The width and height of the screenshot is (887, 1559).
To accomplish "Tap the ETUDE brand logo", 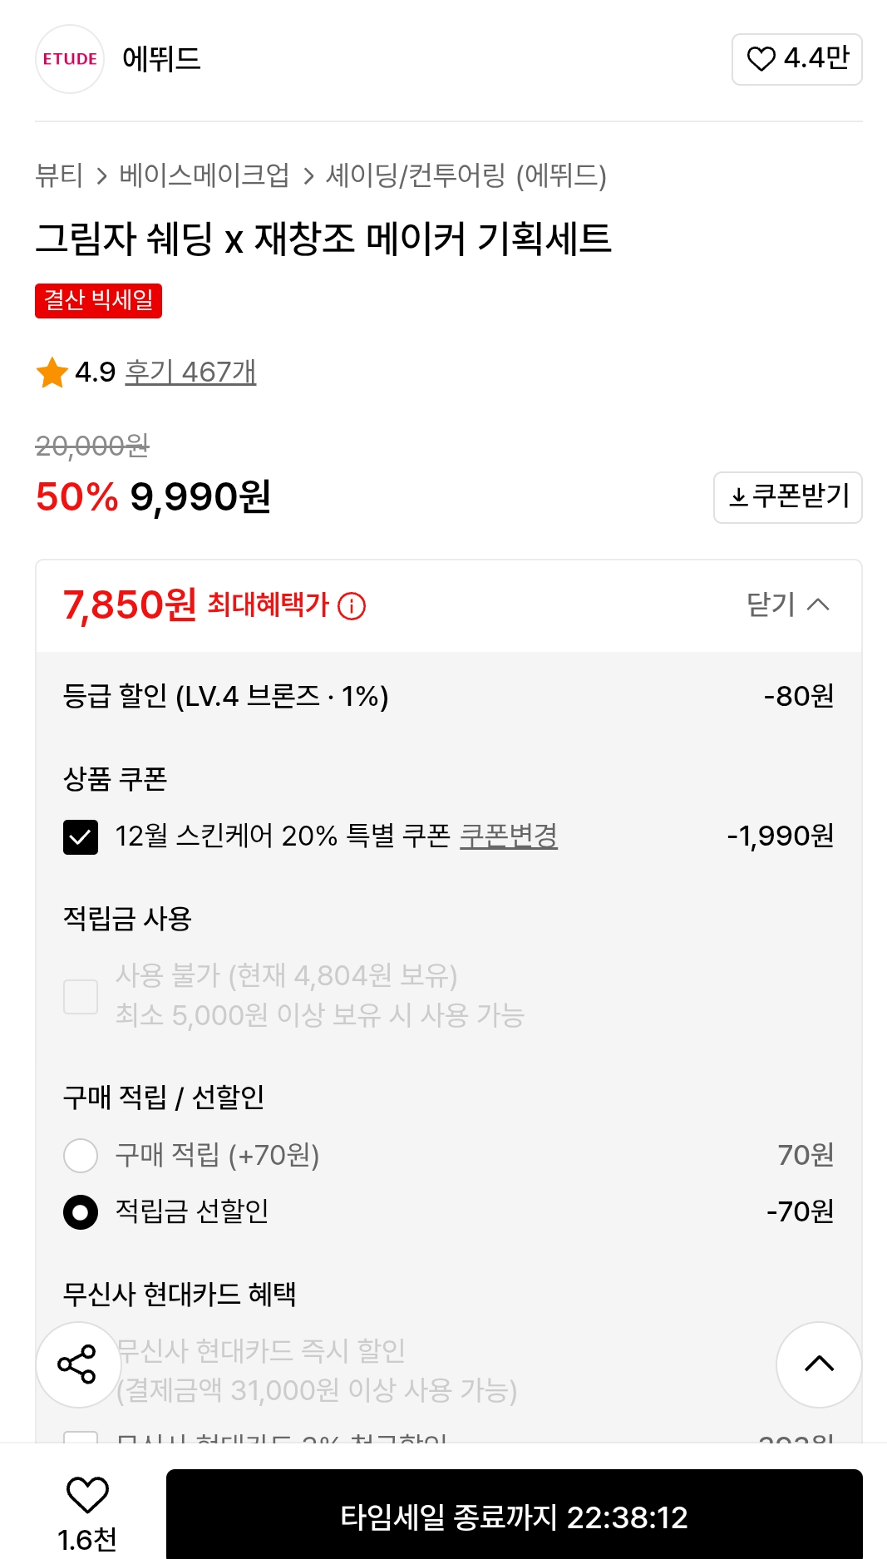I will (x=70, y=59).
